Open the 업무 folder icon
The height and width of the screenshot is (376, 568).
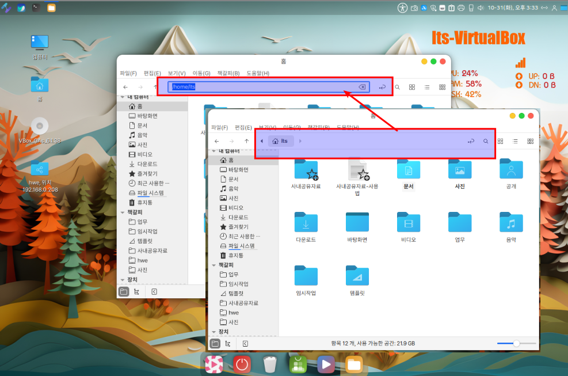pyautogui.click(x=460, y=223)
